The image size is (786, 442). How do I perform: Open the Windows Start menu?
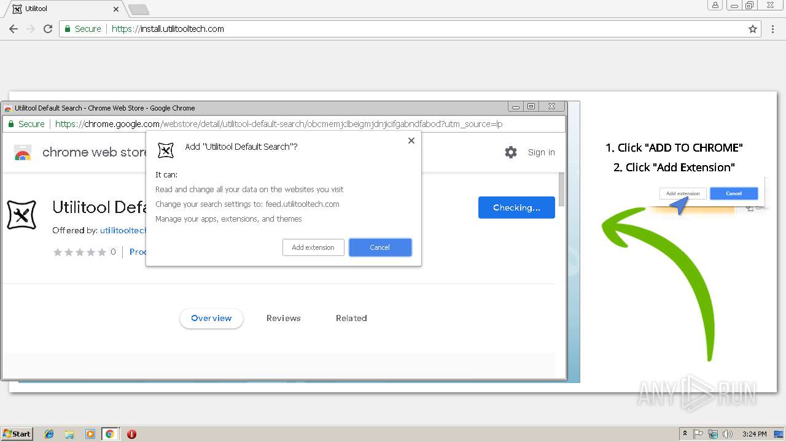pyautogui.click(x=17, y=434)
